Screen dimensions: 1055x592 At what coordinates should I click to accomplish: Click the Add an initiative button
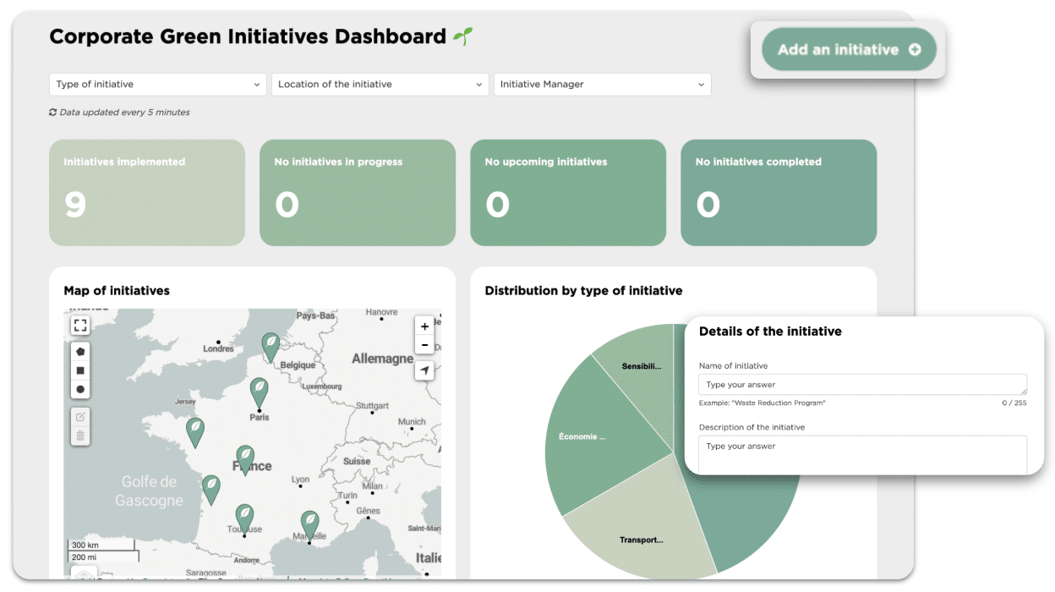coord(849,50)
